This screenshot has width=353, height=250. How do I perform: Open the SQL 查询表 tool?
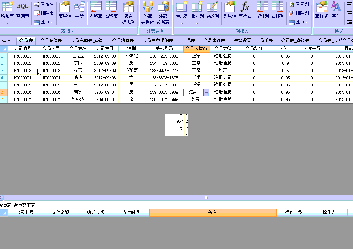point(23,10)
